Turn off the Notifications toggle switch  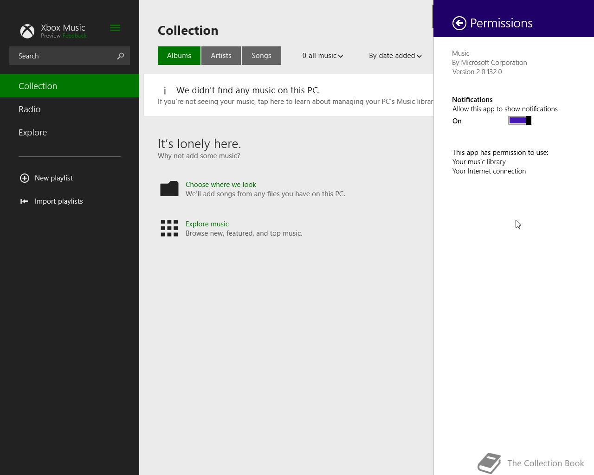click(x=520, y=121)
